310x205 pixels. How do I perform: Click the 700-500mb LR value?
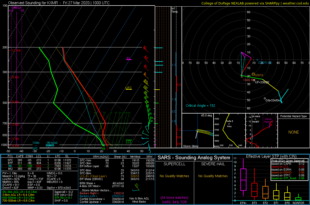[19, 200]
